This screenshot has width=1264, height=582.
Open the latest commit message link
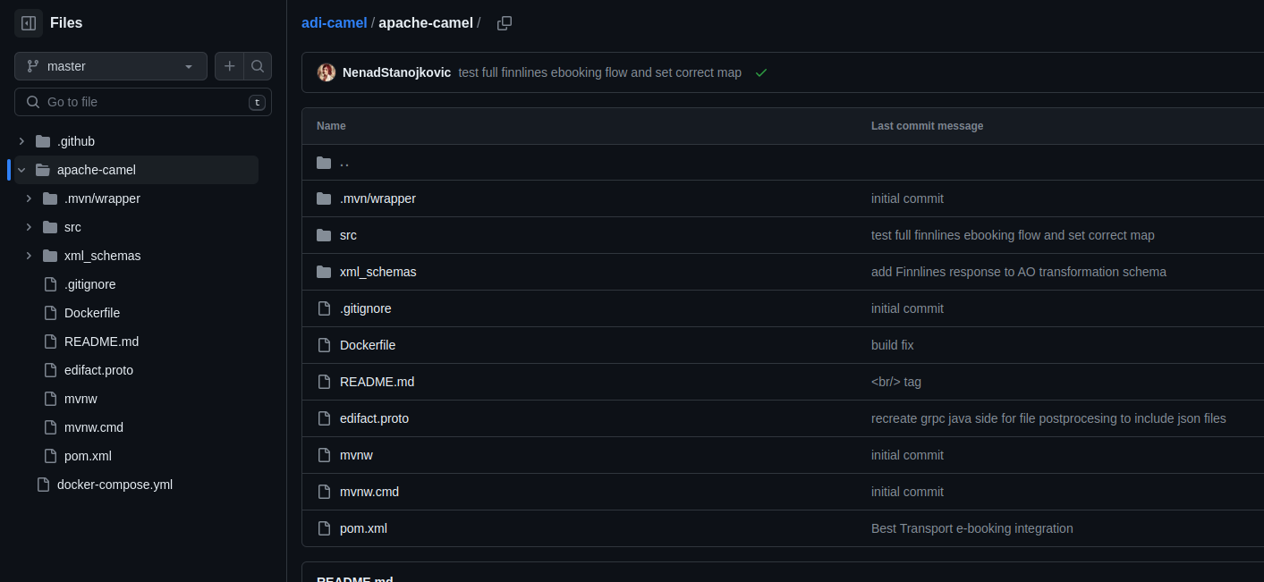pyautogui.click(x=599, y=72)
